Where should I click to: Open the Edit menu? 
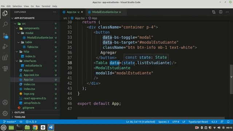coord(8,6)
